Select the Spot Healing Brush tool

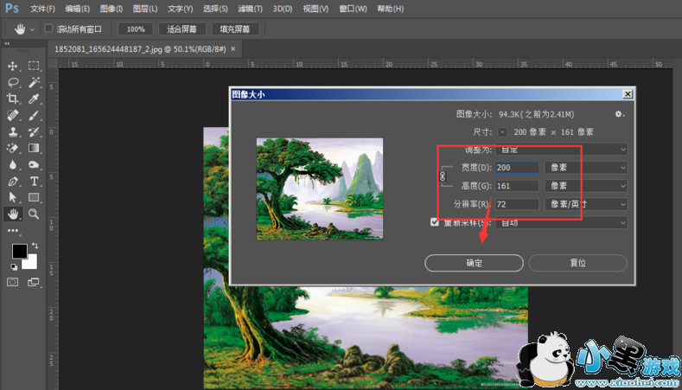click(13, 115)
